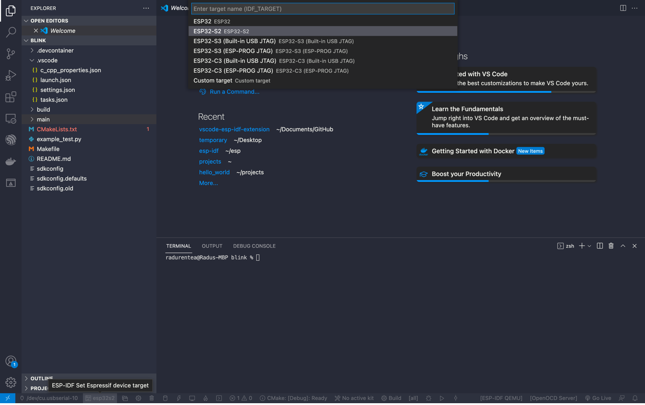This screenshot has width=645, height=405.
Task: Open the Source Control sidebar icon
Action: 10,54
